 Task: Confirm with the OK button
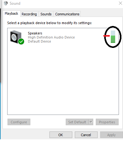61,135
